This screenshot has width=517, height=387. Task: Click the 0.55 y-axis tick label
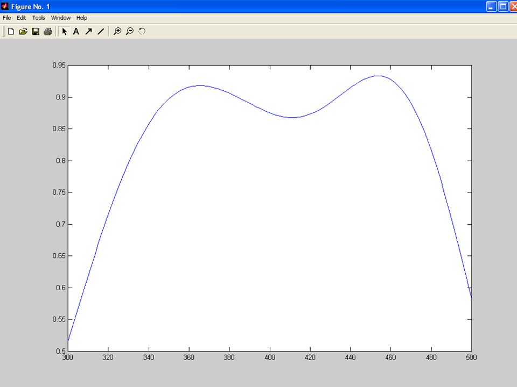(x=59, y=319)
